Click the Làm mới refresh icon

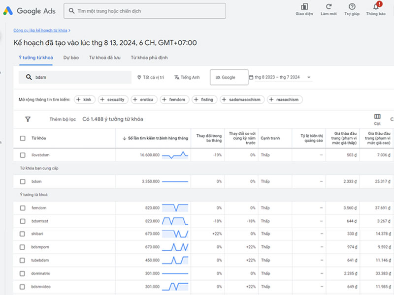(x=328, y=6)
